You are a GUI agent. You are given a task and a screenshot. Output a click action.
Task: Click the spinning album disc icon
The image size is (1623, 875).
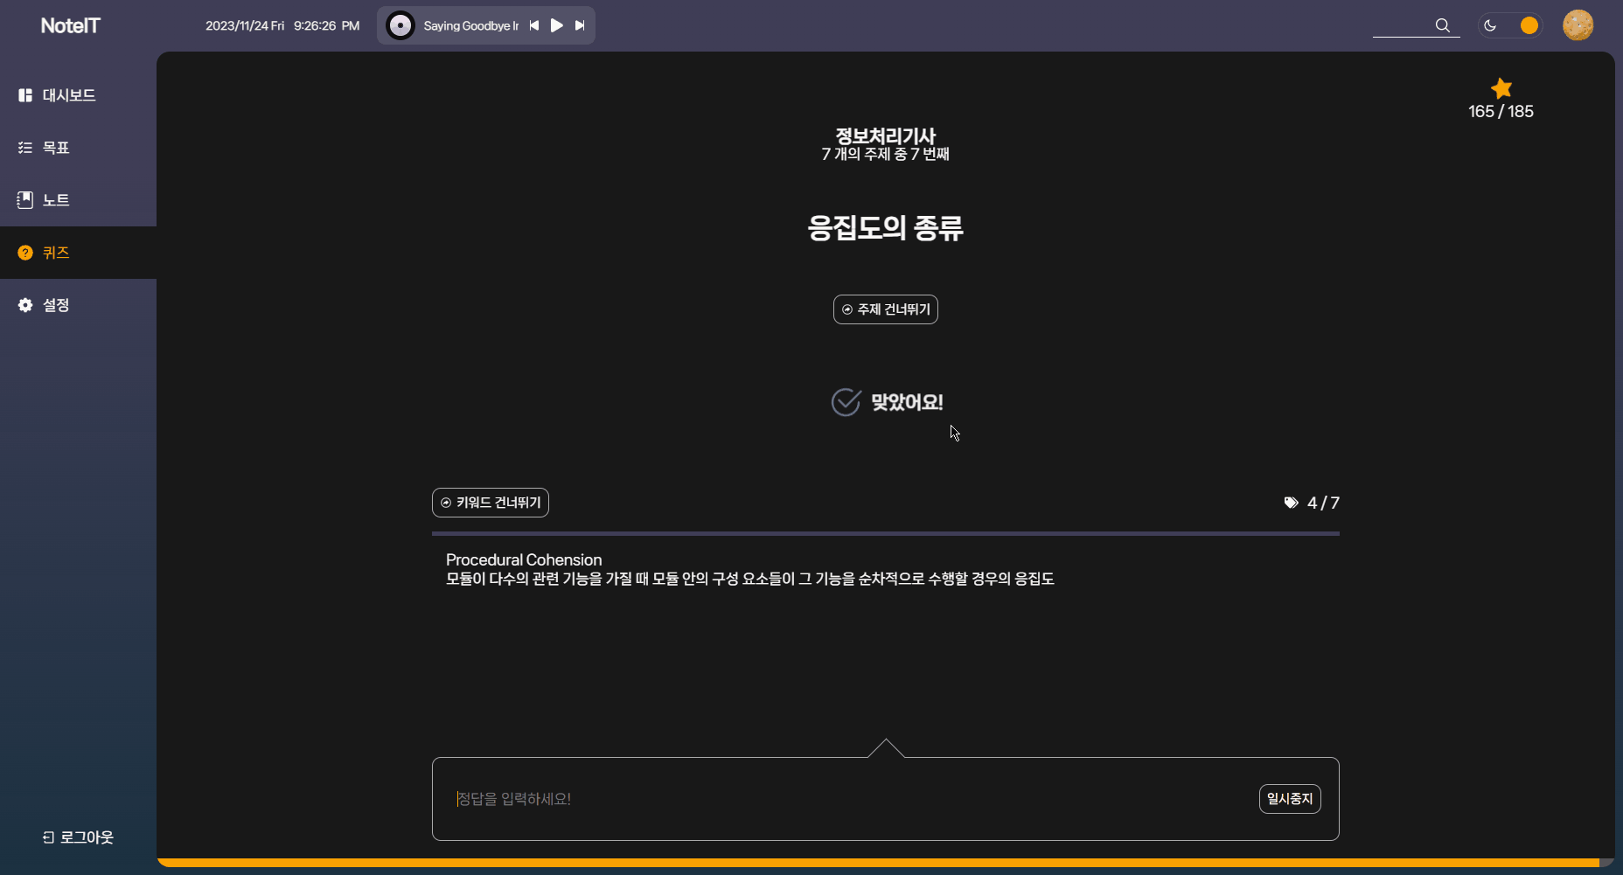click(x=401, y=25)
